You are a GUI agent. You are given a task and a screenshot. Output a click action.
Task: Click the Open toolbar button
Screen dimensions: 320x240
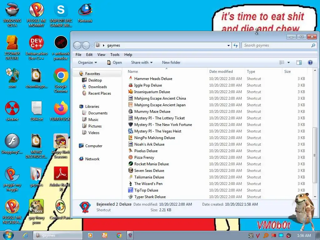pos(114,62)
